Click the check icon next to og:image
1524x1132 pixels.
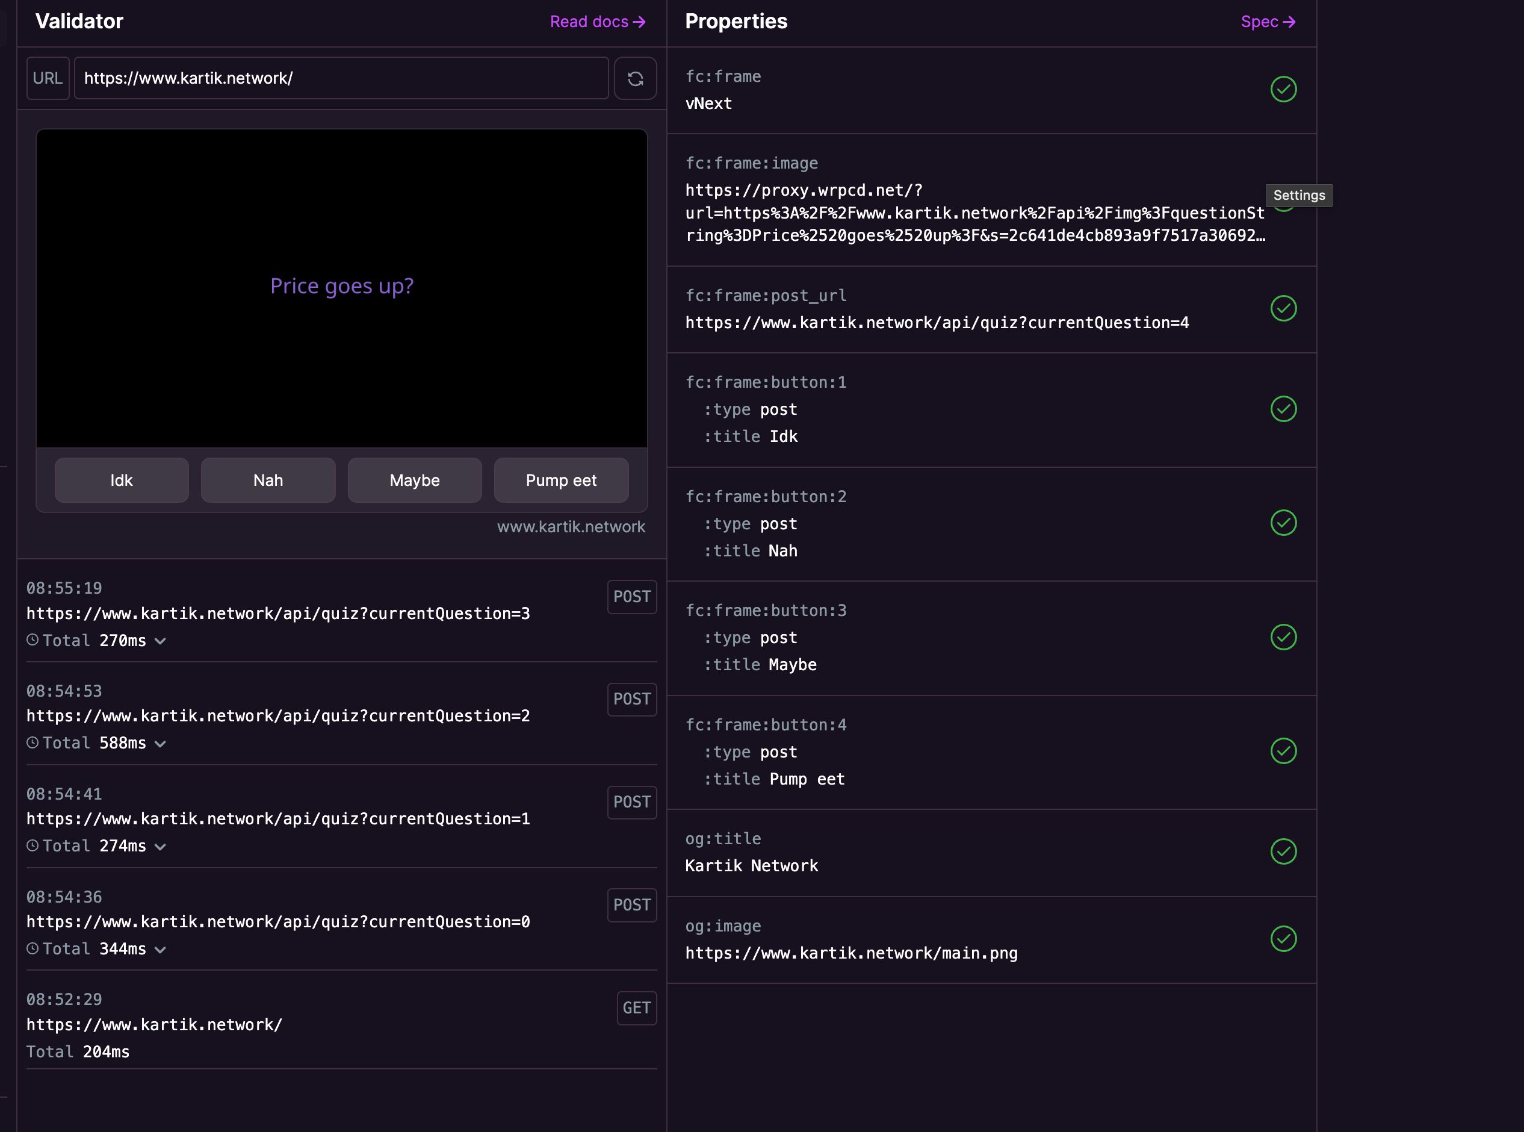(x=1284, y=939)
